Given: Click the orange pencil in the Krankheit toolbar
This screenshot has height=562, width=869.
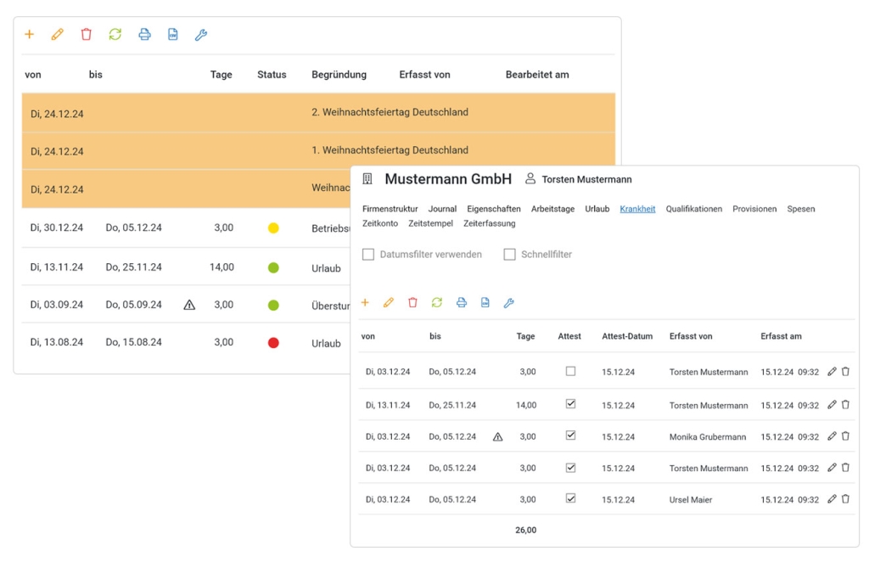Looking at the screenshot, I should pos(389,302).
